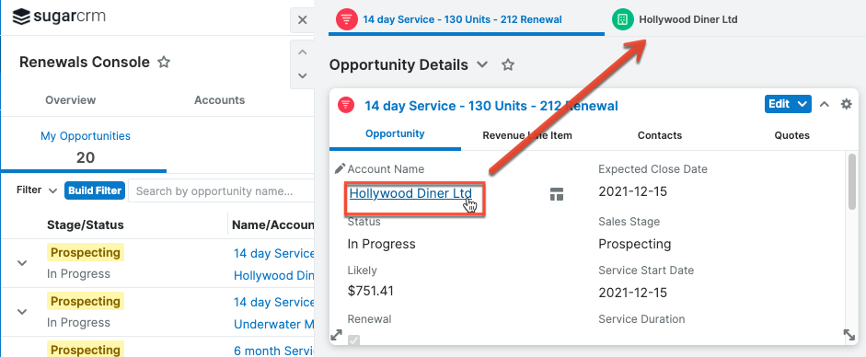The height and width of the screenshot is (357, 866).
Task: Close the side drawer with X
Action: click(x=302, y=20)
